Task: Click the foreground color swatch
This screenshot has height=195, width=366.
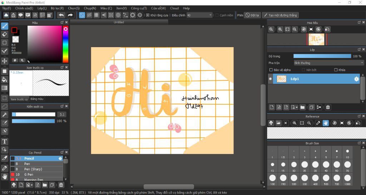Action: 14,30
